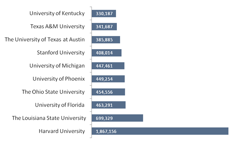Click the University of Phoenix axis label
The height and width of the screenshot is (141, 232).
pyautogui.click(x=59, y=79)
